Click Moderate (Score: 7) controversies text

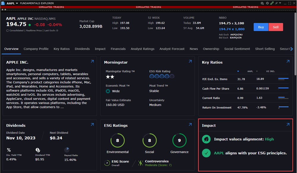click(158, 165)
